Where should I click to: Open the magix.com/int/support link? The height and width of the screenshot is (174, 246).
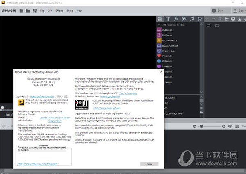(37, 164)
